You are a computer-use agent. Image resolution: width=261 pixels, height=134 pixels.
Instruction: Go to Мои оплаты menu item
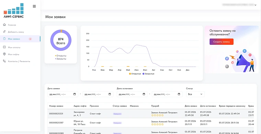14,48
